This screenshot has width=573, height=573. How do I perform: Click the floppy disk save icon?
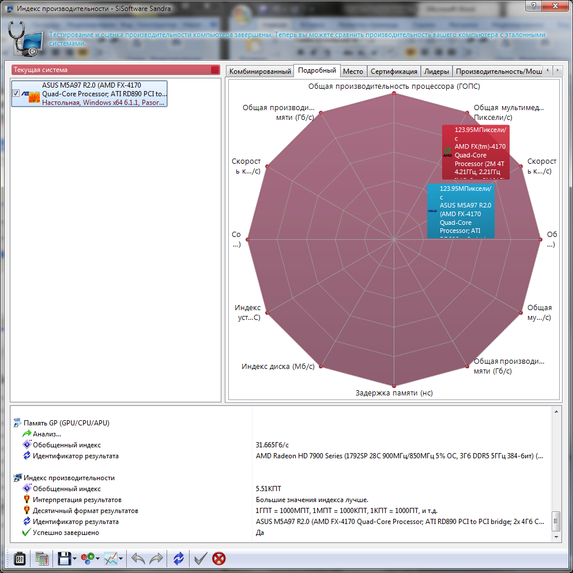click(x=65, y=559)
